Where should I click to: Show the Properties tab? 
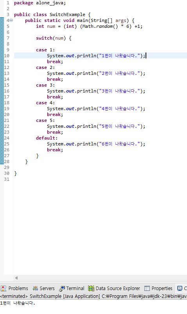tap(158, 289)
